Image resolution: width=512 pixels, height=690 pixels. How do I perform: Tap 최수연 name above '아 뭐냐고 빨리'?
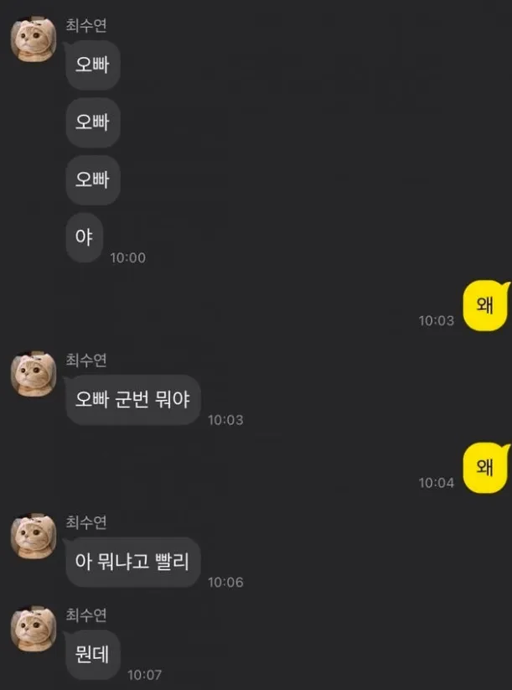tap(86, 521)
